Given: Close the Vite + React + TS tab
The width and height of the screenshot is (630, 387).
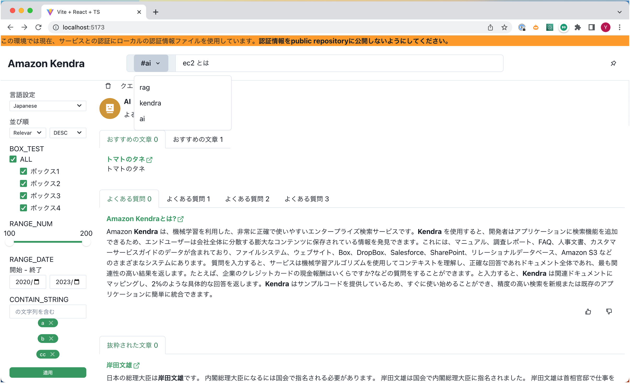Looking at the screenshot, I should click(139, 12).
